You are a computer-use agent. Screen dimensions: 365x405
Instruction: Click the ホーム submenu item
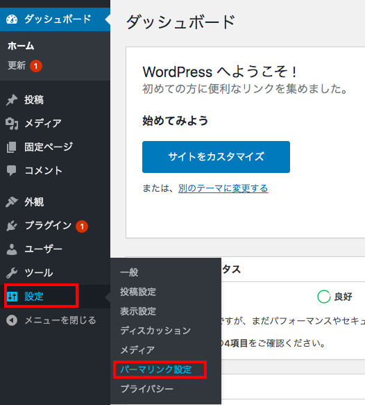coord(21,46)
